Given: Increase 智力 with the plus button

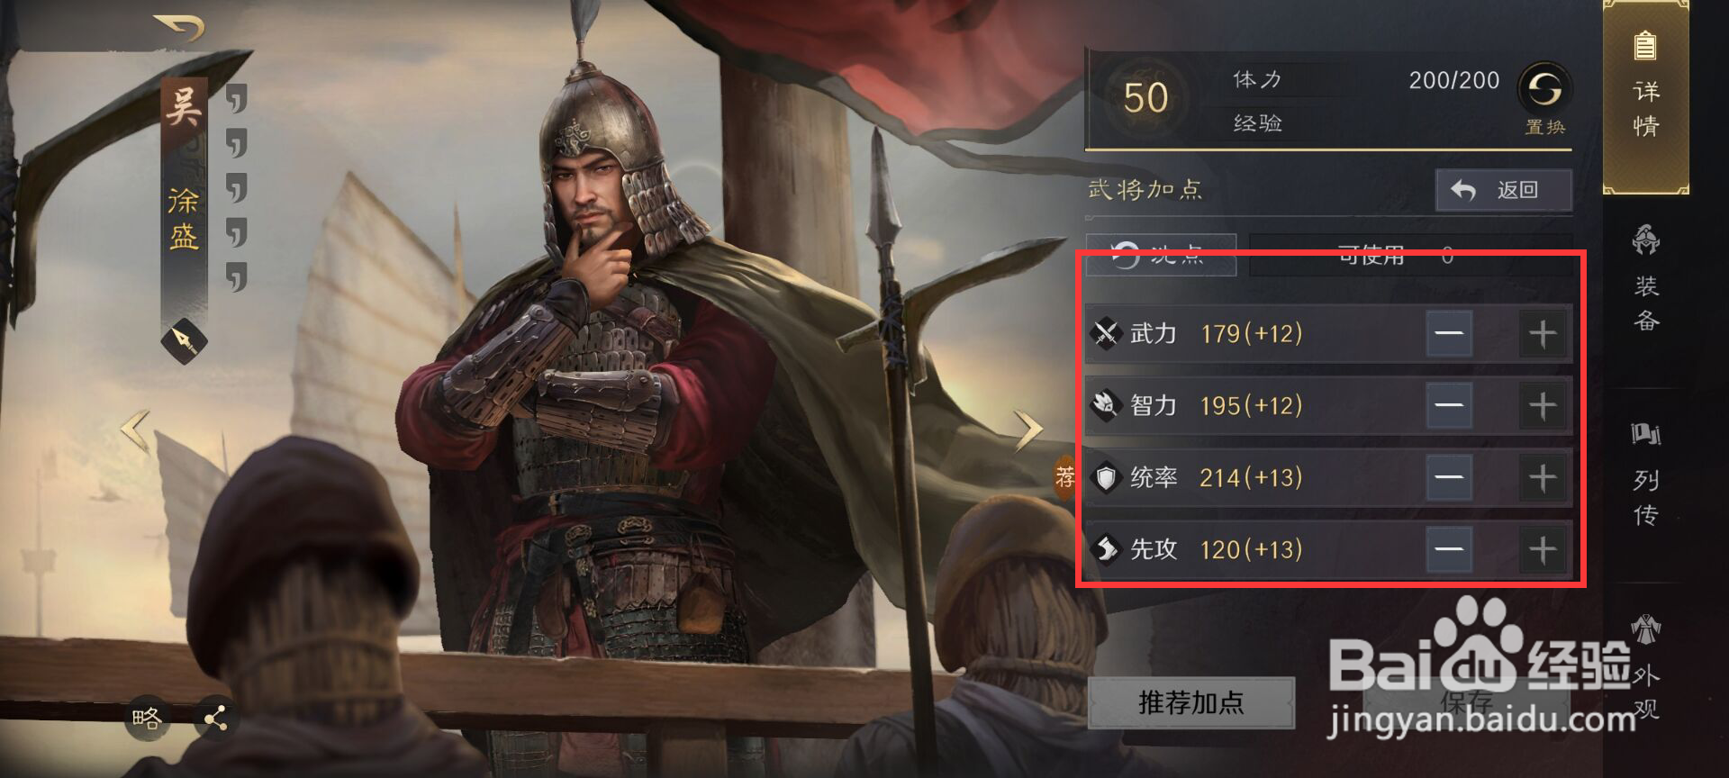Looking at the screenshot, I should [1543, 406].
